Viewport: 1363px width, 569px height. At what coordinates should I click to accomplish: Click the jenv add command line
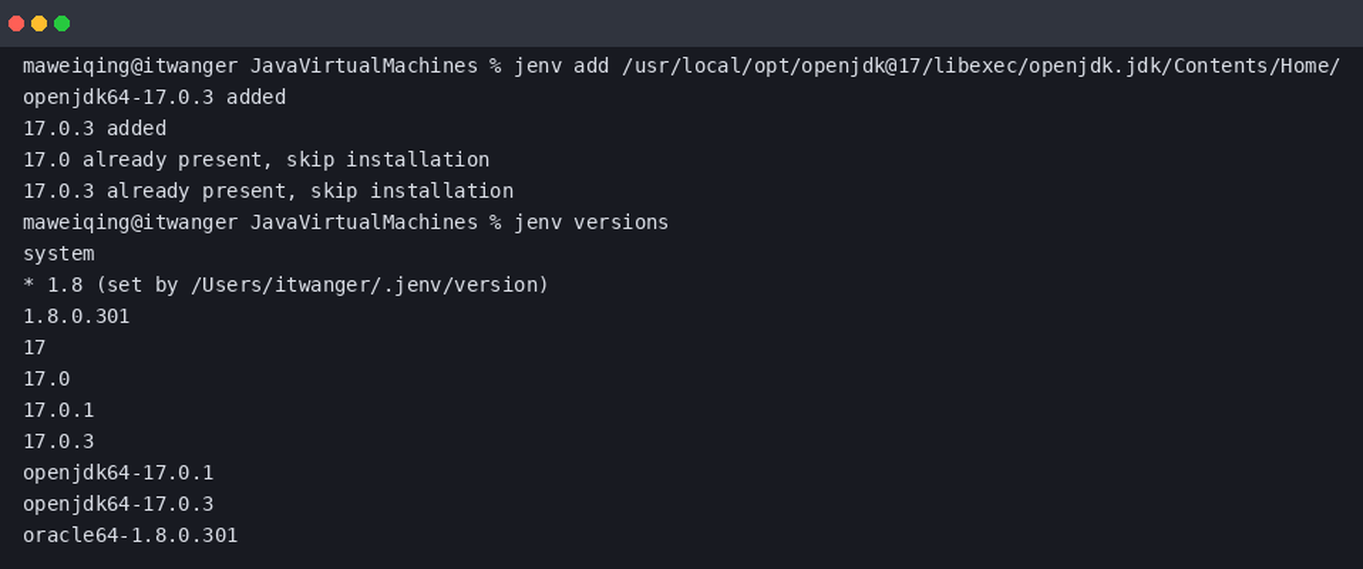(681, 66)
